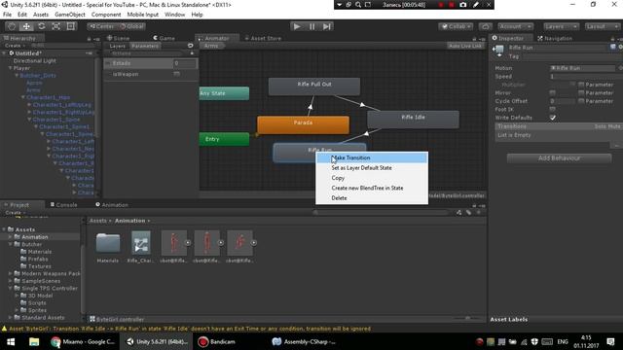Start Play mode in Unity

click(297, 26)
